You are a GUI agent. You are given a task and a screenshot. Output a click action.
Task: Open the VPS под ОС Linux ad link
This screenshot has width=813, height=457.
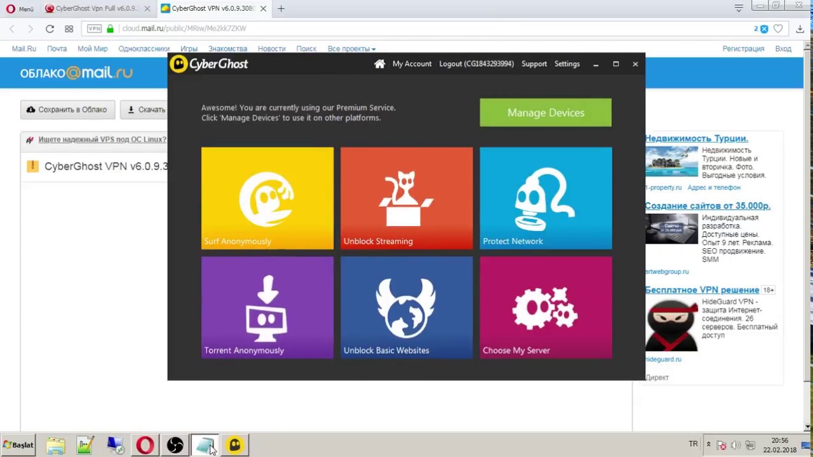coord(102,140)
